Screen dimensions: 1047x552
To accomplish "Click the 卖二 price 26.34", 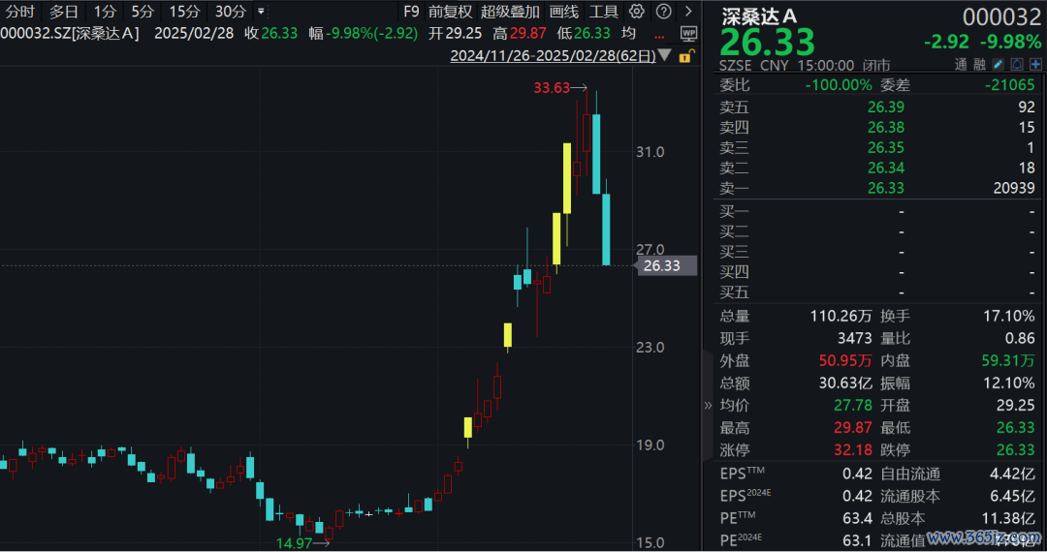I will tap(885, 168).
